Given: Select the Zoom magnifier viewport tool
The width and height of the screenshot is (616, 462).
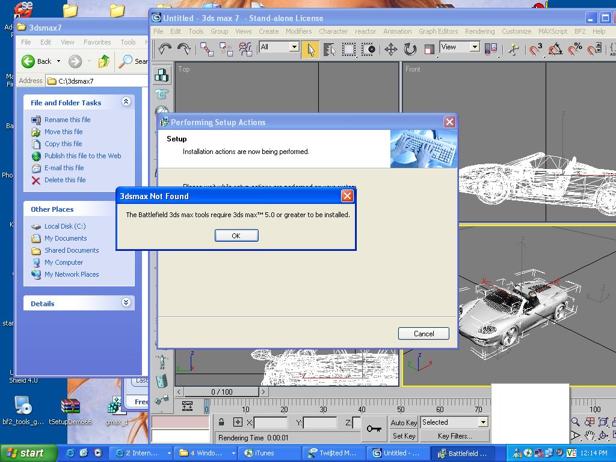Looking at the screenshot, I should (x=576, y=422).
